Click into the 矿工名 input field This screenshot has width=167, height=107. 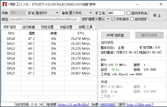tap(115, 13)
